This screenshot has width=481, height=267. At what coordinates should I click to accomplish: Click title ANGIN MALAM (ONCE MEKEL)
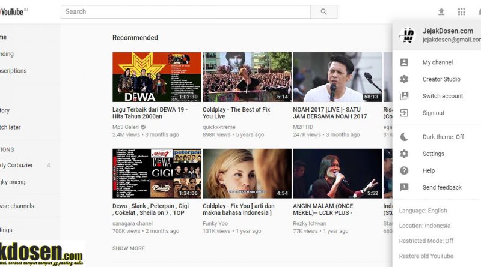323,209
